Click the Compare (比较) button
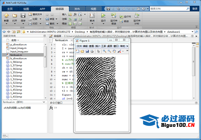201x140 pixels. tap(33, 19)
